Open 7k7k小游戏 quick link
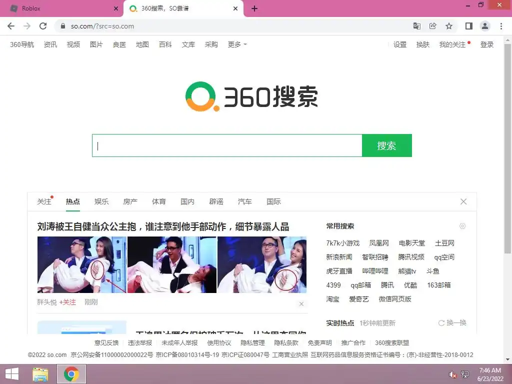Image resolution: width=512 pixels, height=384 pixels. point(343,243)
